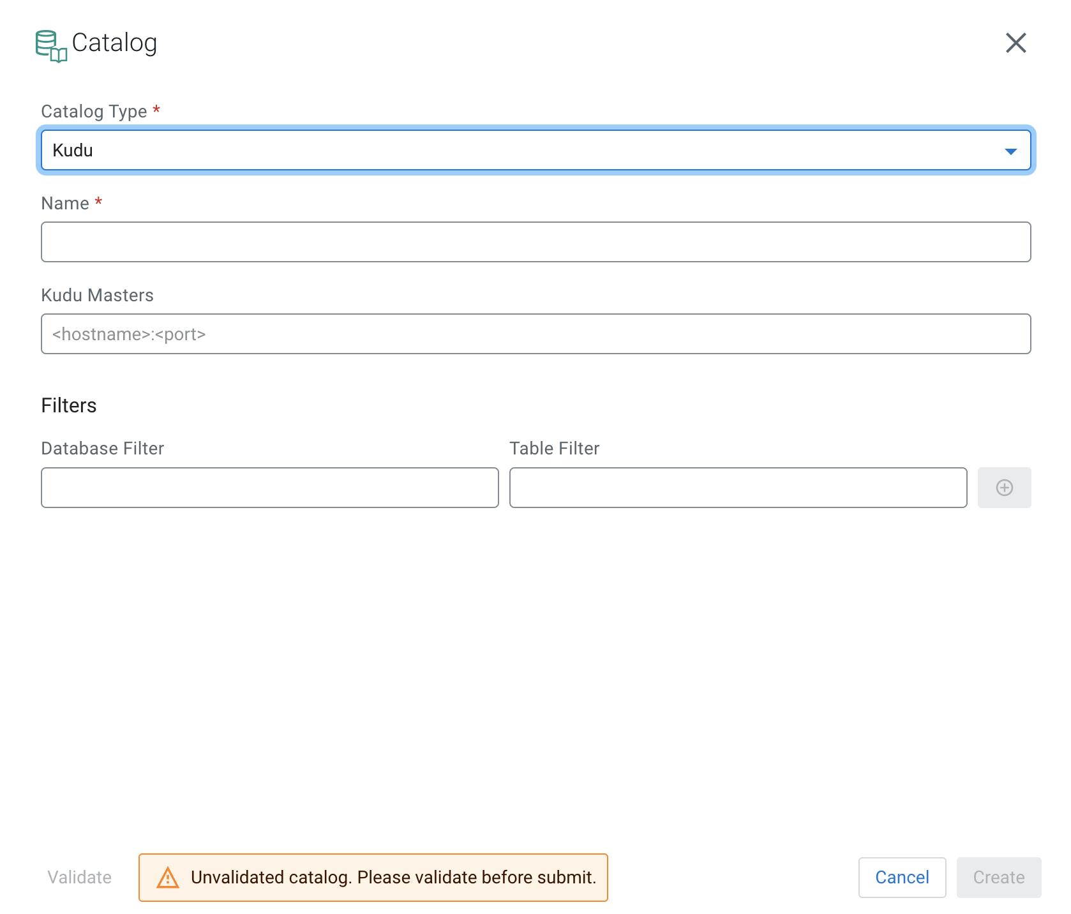Click the blue dropdown caret arrow

[x=1010, y=151]
